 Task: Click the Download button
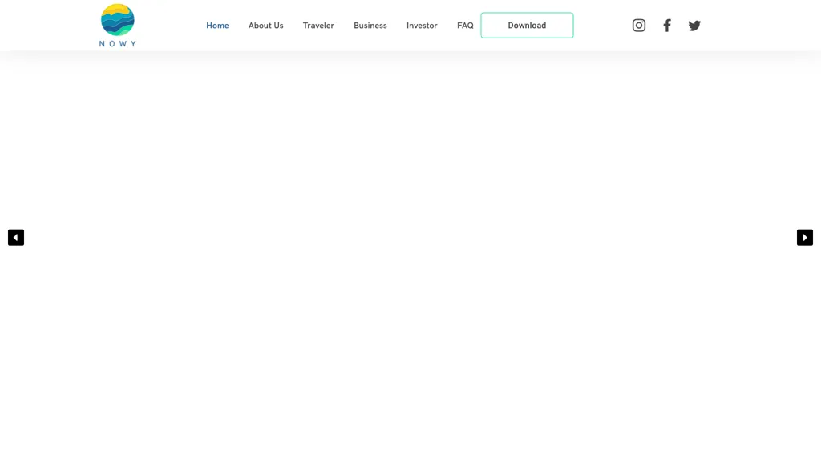tap(527, 25)
